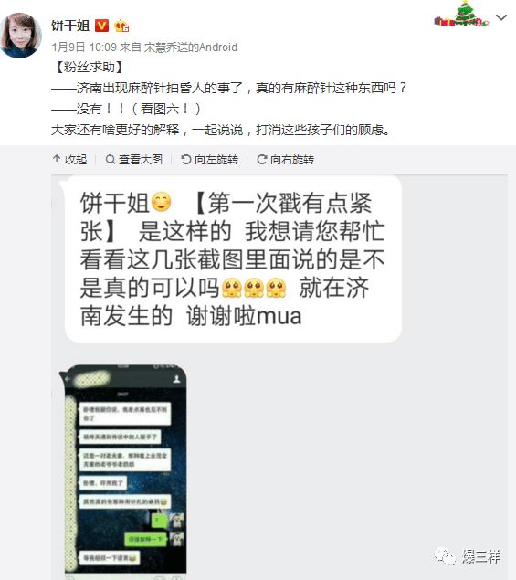Collapse the image with 收起
The image size is (516, 580).
click(69, 160)
